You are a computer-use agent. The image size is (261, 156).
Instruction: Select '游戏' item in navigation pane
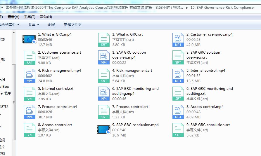pos(4,107)
